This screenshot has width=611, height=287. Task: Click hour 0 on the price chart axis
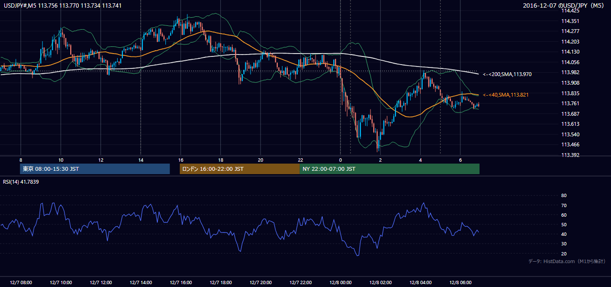coord(340,160)
